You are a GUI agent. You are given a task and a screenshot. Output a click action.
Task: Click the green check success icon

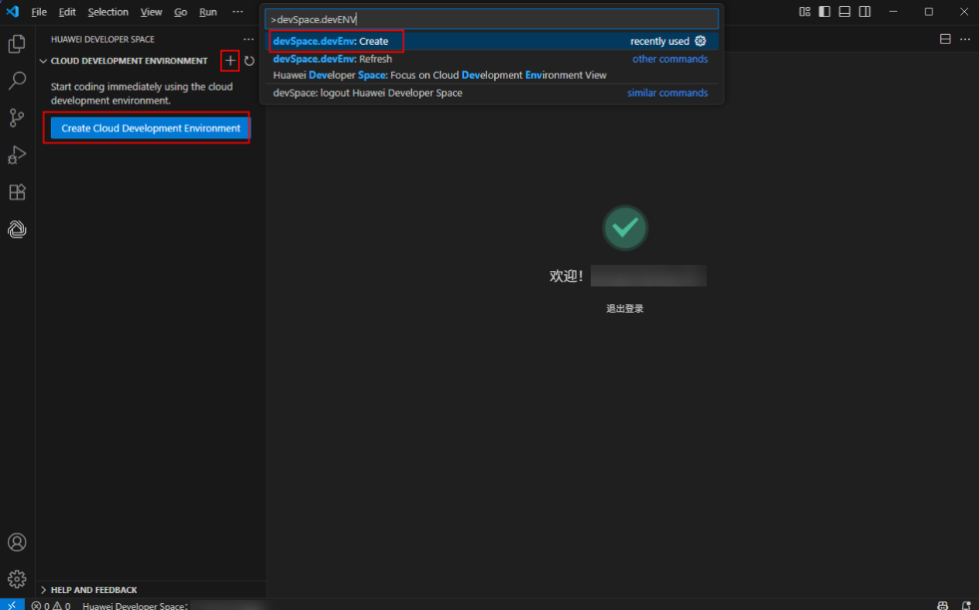point(625,228)
